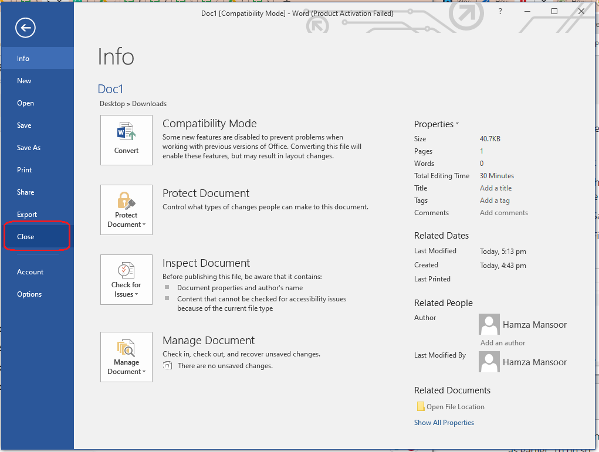Viewport: 599px width, 452px height.
Task: Choose Save As in the sidebar
Action: point(37,147)
